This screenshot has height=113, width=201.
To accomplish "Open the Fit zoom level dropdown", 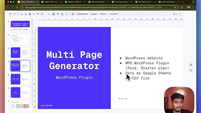I will tap(45, 14).
